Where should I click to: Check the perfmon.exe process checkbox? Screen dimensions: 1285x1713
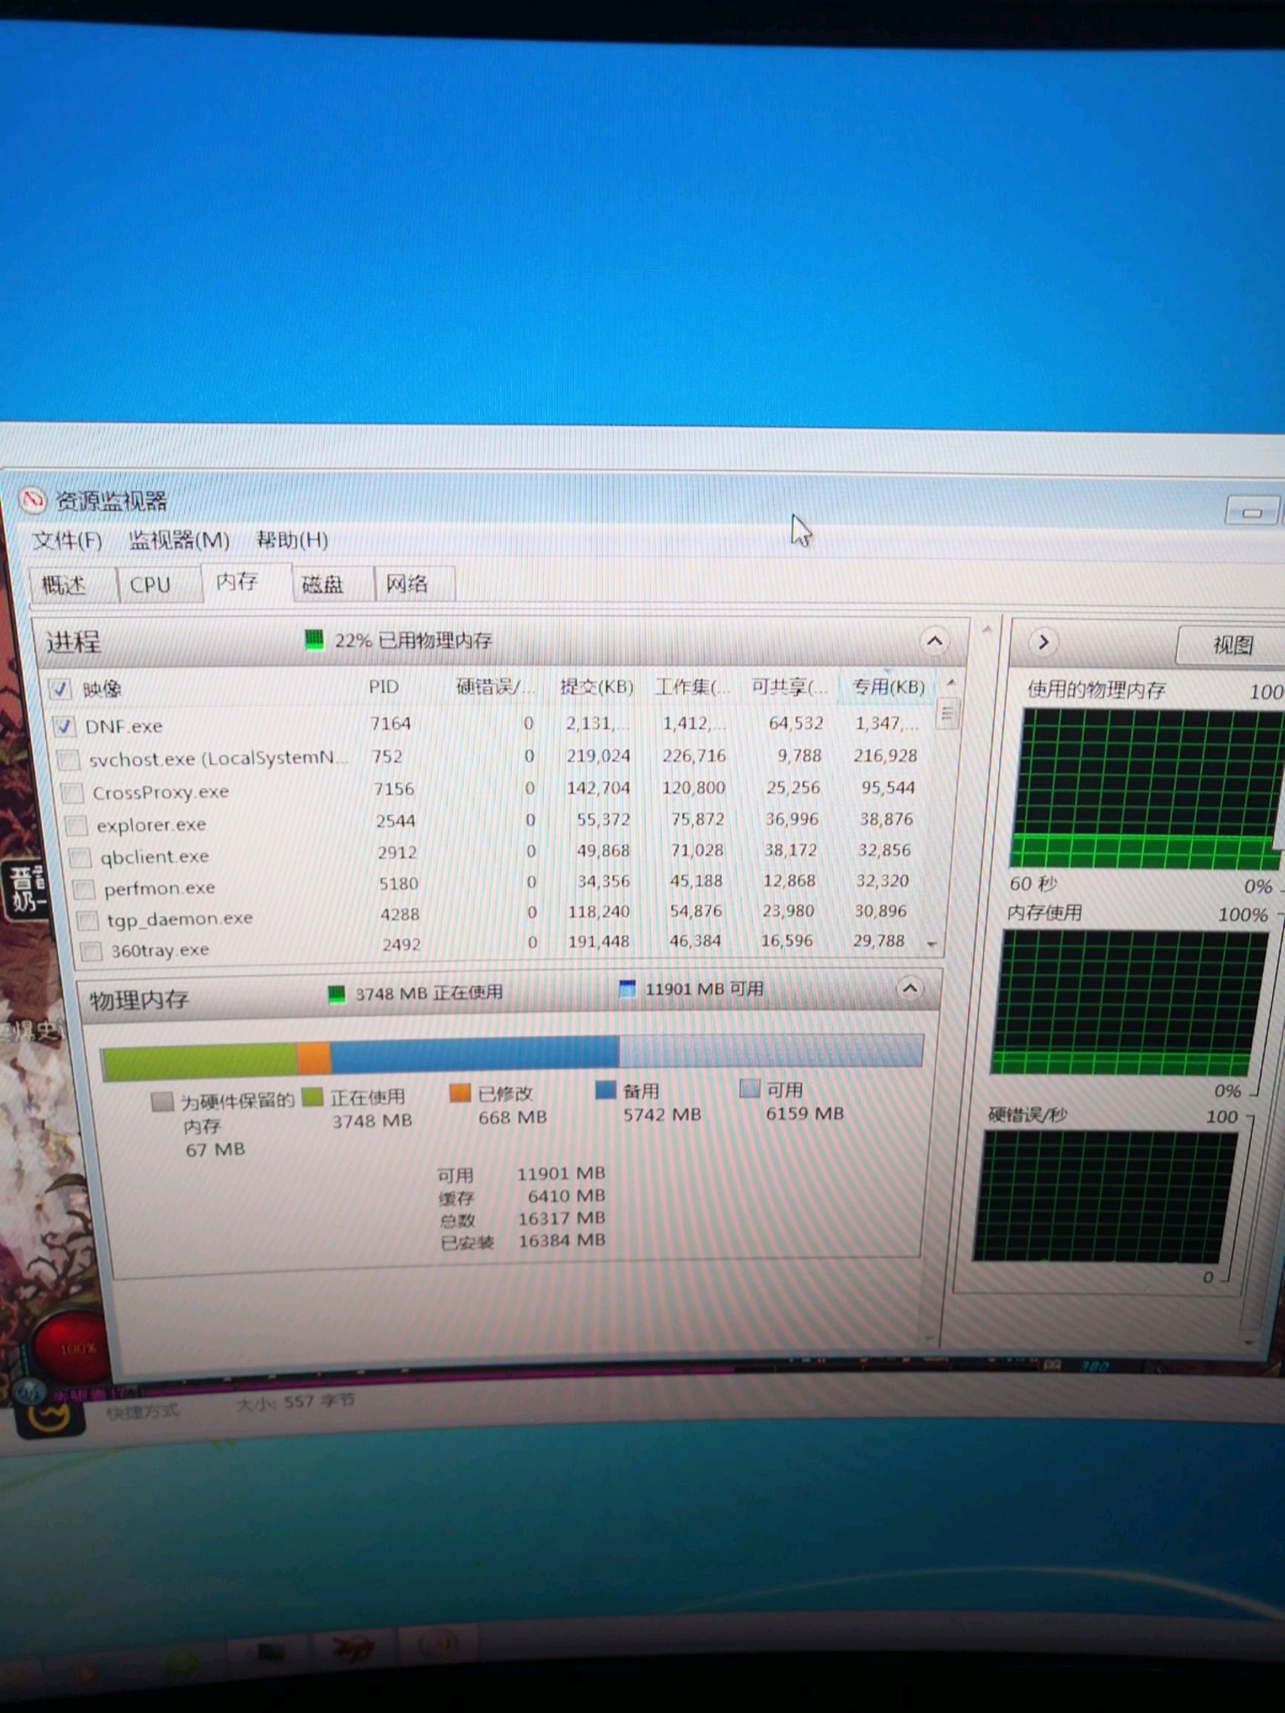pyautogui.click(x=84, y=888)
